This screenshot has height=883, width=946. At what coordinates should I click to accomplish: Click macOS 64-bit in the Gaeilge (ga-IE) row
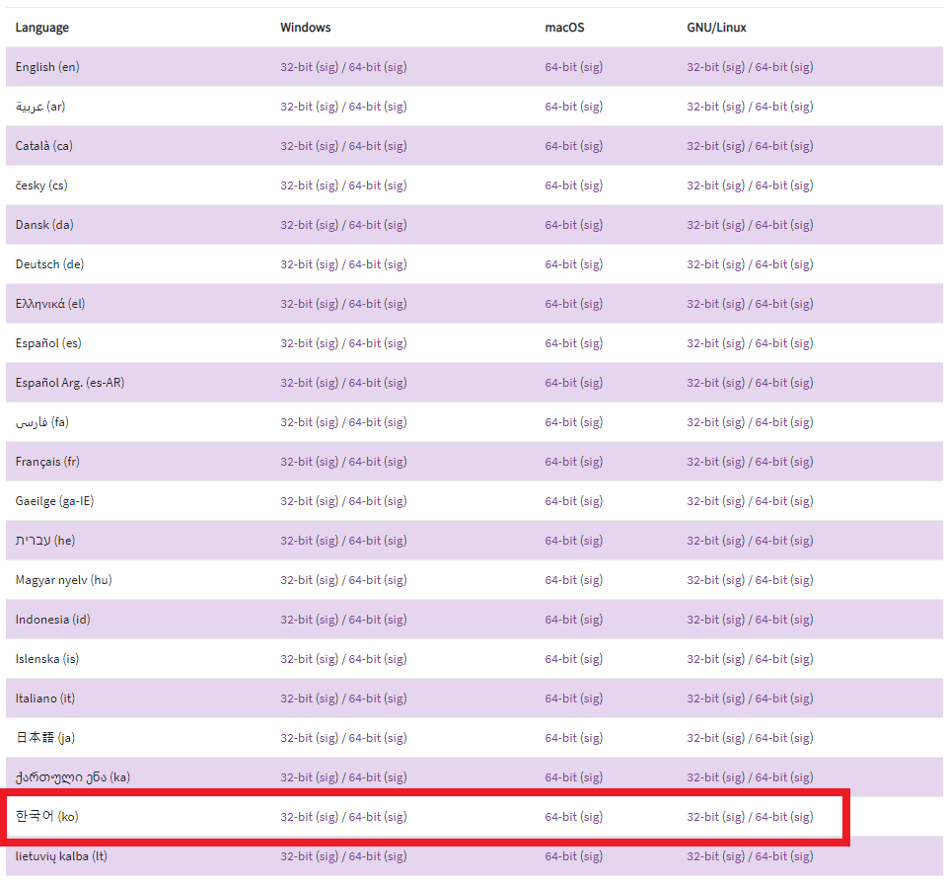tap(560, 500)
